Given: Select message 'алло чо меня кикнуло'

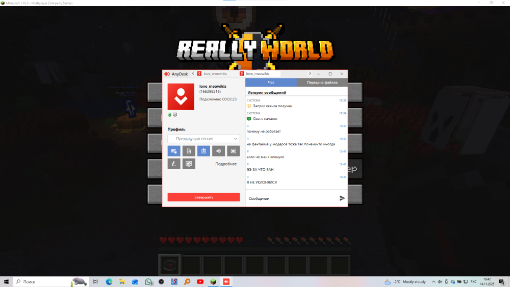Looking at the screenshot, I should point(265,157).
